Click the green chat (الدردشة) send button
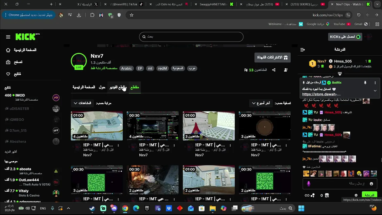Image resolution: width=382 pixels, height=215 pixels. click(369, 195)
